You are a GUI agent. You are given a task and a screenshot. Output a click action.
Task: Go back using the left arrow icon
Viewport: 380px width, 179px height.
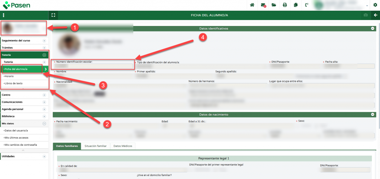[375, 15]
